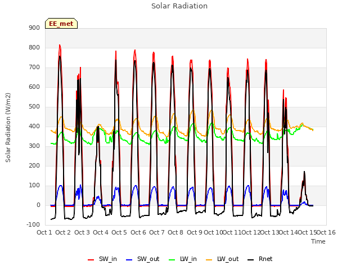Image resolution: width=360 pixels, height=270 pixels.
Task: Toggle the SW_in legend entry
Action: point(102,259)
